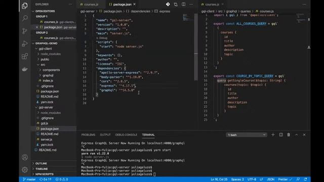Screen dimensions: 324x182
Task: Open gql.js in the file tree
Action: click(44, 123)
